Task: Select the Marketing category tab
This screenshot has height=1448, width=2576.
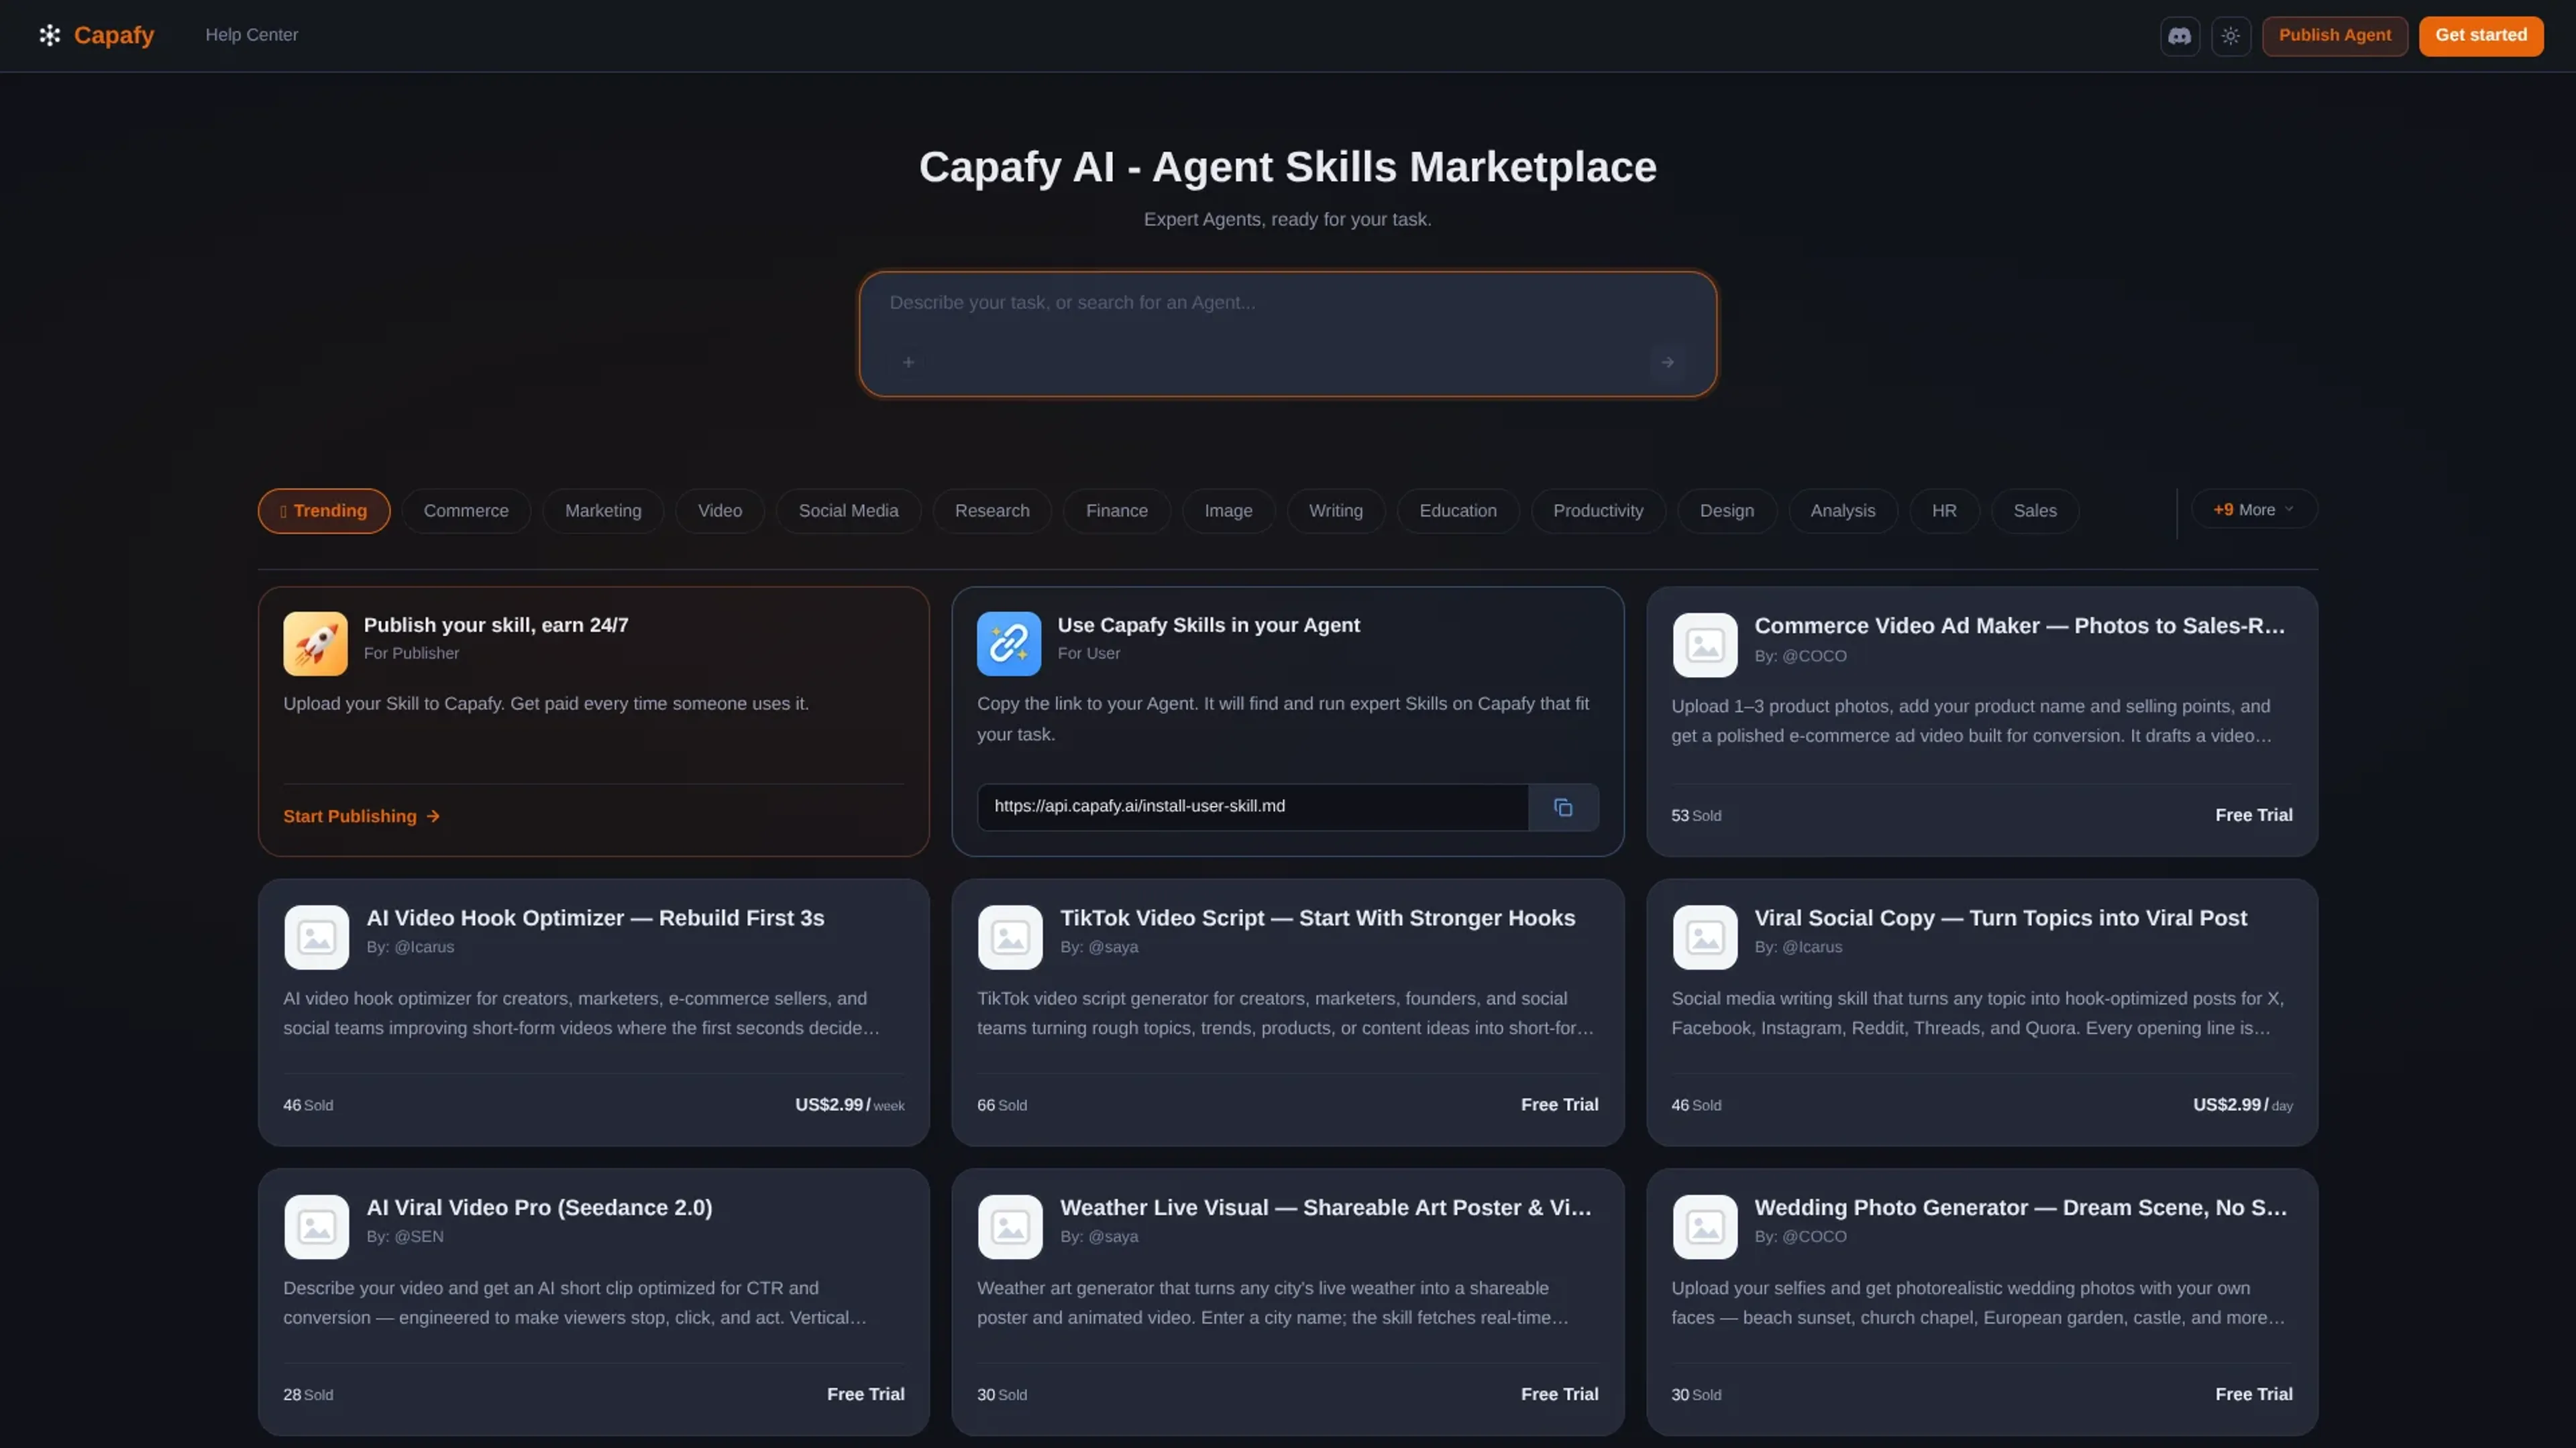Action: (603, 511)
